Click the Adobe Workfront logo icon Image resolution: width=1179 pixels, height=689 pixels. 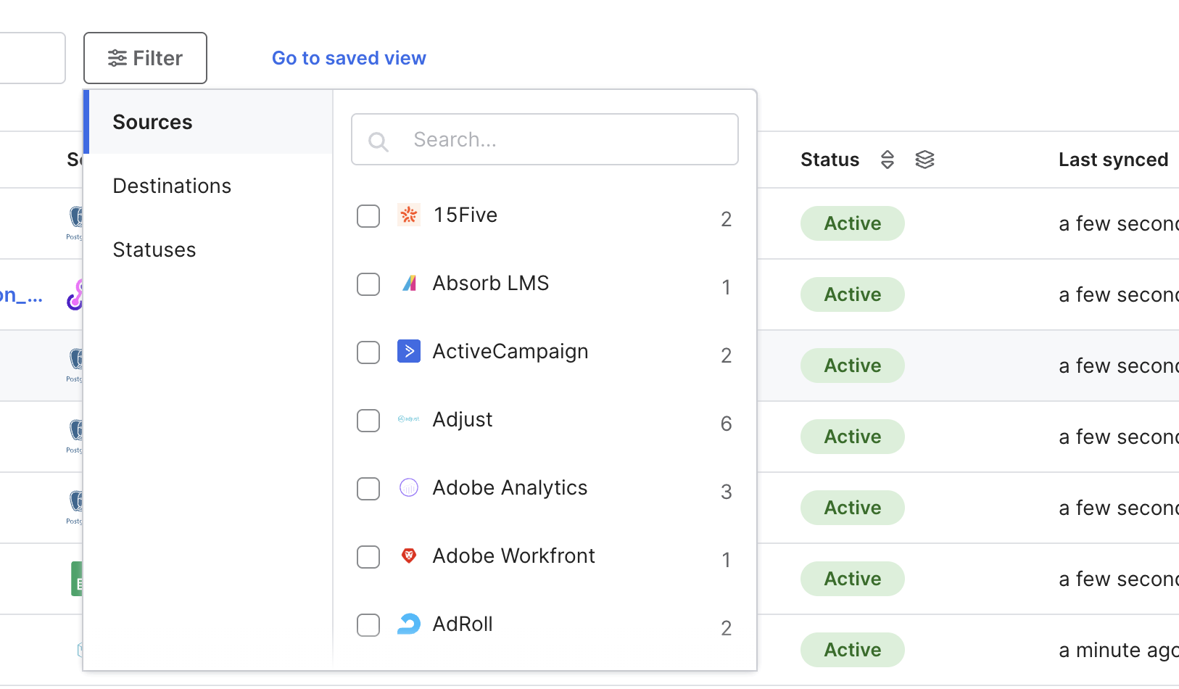click(x=409, y=556)
